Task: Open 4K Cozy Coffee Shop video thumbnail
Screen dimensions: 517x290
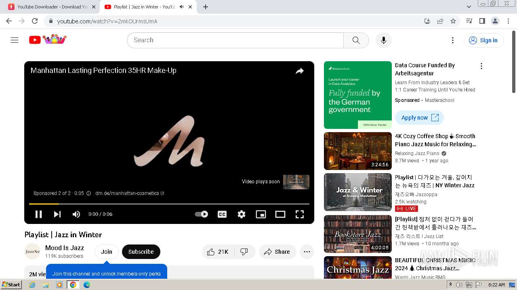Action: [x=358, y=151]
